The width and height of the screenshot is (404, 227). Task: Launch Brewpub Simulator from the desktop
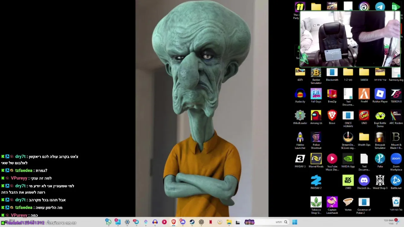coord(380,141)
